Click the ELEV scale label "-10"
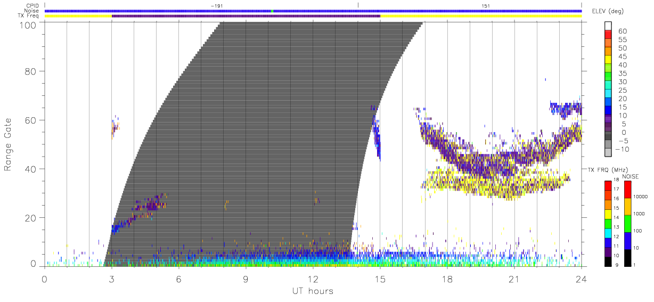The width and height of the screenshot is (654, 302). point(621,150)
